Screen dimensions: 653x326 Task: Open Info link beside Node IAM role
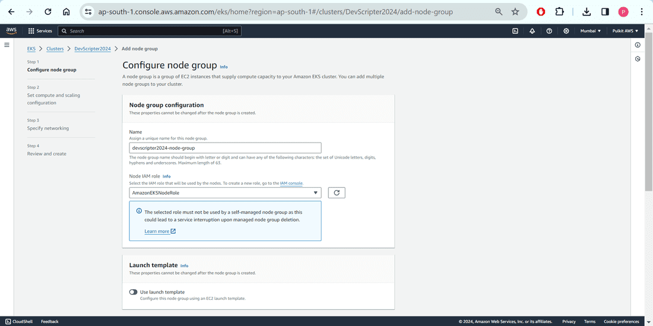tap(167, 176)
